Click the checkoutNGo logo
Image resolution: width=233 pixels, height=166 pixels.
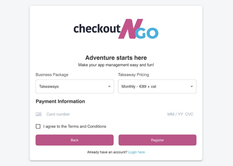pos(116,29)
